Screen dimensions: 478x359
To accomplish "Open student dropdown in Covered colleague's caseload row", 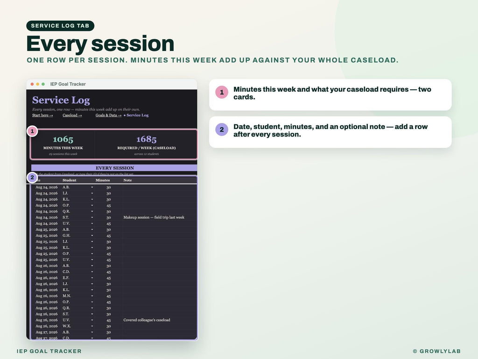I will click(92, 320).
